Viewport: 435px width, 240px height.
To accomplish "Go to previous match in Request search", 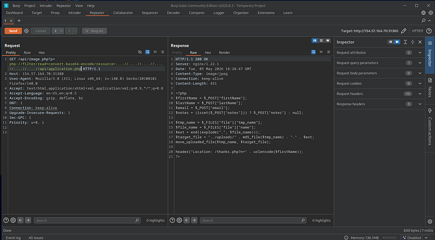I will [x=21, y=220].
